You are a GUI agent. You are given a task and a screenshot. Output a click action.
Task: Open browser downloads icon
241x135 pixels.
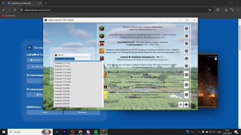[226, 10]
